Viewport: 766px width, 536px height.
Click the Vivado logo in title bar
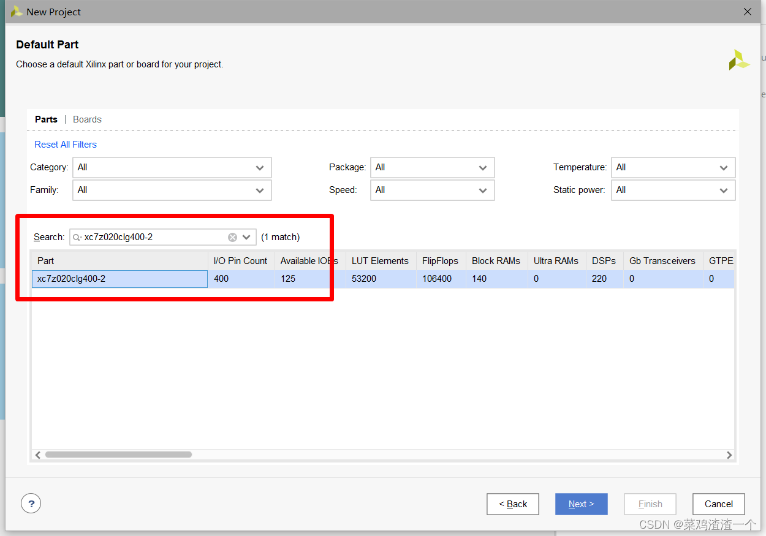(x=17, y=12)
